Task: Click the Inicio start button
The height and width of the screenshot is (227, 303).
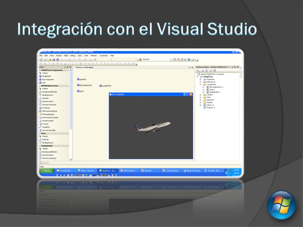Action: pos(46,171)
